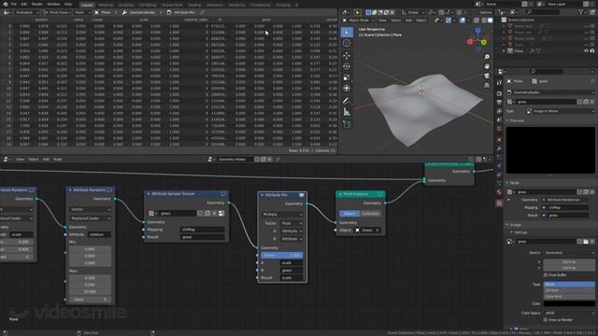598x336 pixels.
Task: Adjust Factor slider on Attribute Mix node
Action: (282, 255)
